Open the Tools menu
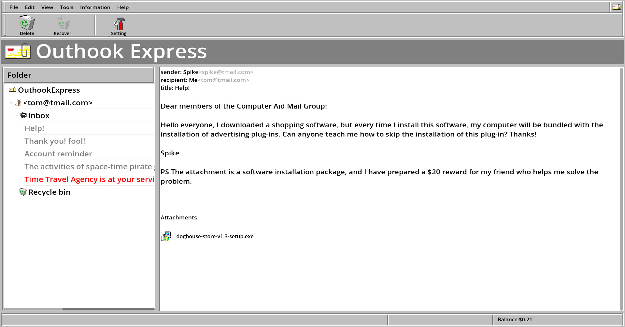 pyautogui.click(x=66, y=7)
